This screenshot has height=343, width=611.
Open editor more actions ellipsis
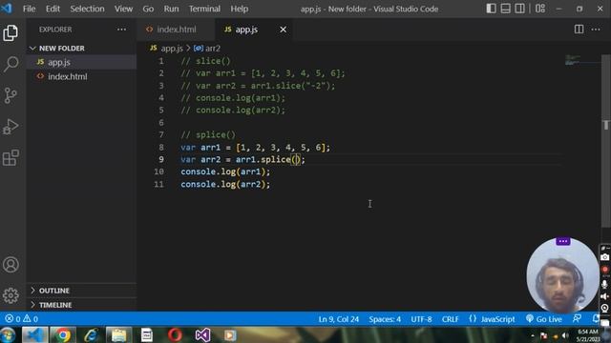click(596, 30)
